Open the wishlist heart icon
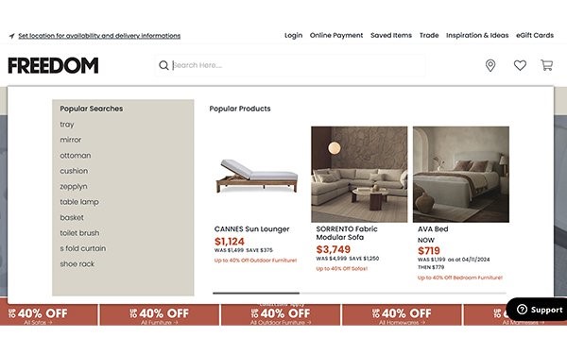The width and height of the screenshot is (567, 354). tap(520, 65)
